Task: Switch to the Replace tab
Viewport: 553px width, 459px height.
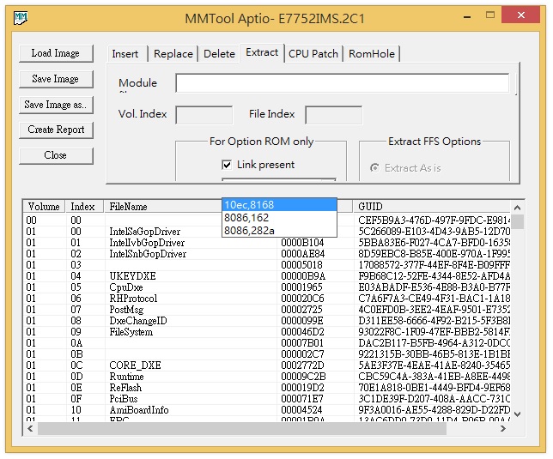Action: [173, 54]
